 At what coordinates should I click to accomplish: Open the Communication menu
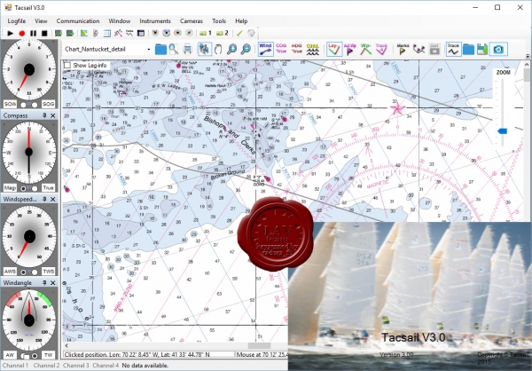point(78,21)
